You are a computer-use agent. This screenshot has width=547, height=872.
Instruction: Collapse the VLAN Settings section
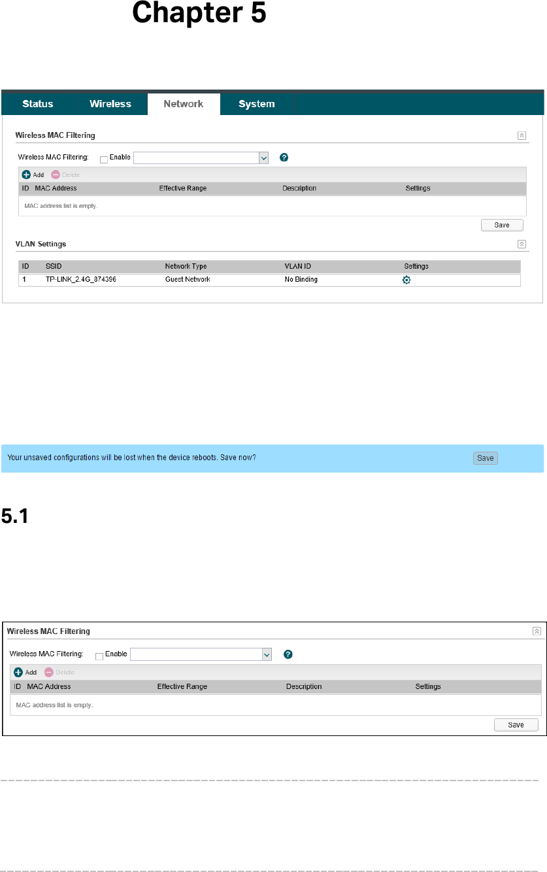522,244
